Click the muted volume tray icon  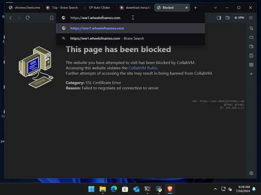tap(230, 189)
